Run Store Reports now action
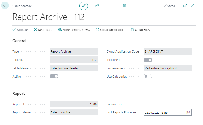The height and width of the screenshot is (125, 203). tap(74, 30)
